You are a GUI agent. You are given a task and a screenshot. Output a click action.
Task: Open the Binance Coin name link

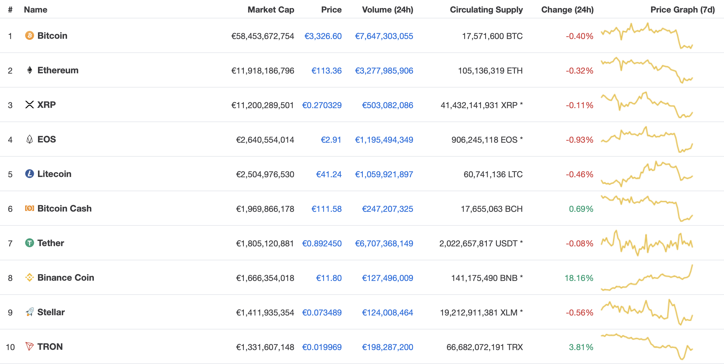pyautogui.click(x=66, y=278)
